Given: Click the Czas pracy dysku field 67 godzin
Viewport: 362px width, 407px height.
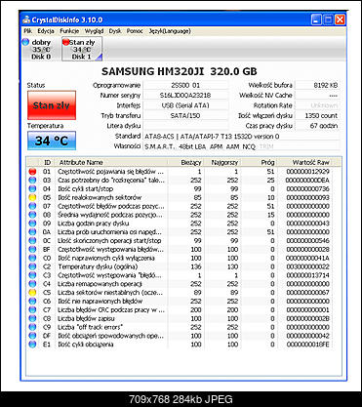Looking at the screenshot, I should pos(317,126).
